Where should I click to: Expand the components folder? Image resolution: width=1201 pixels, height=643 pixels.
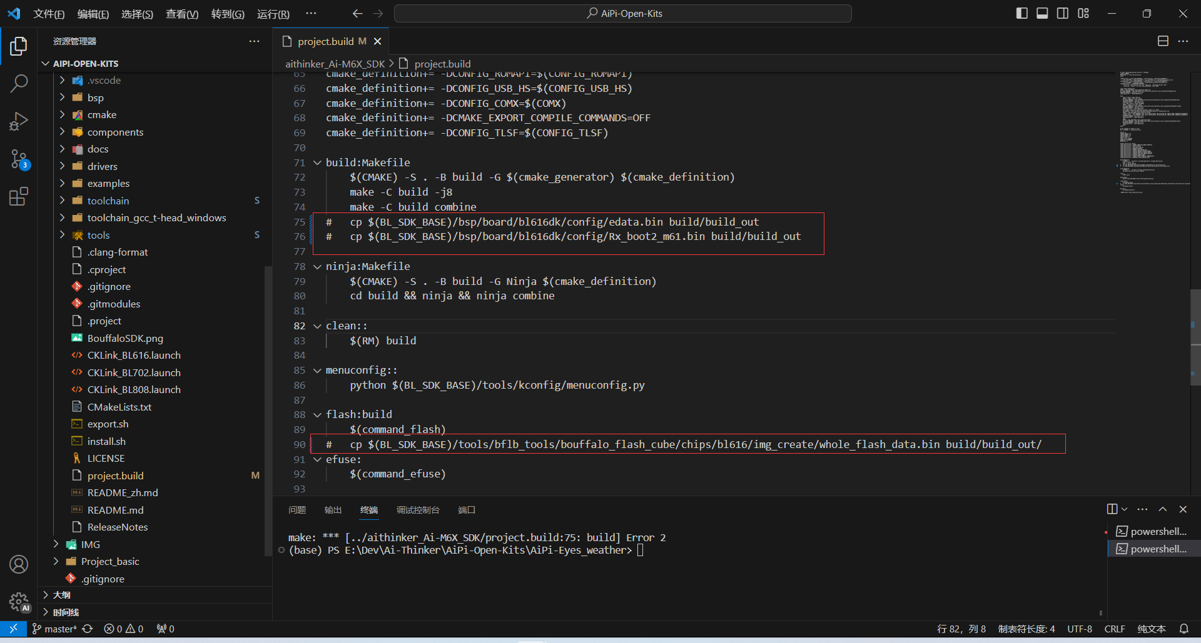pos(62,132)
